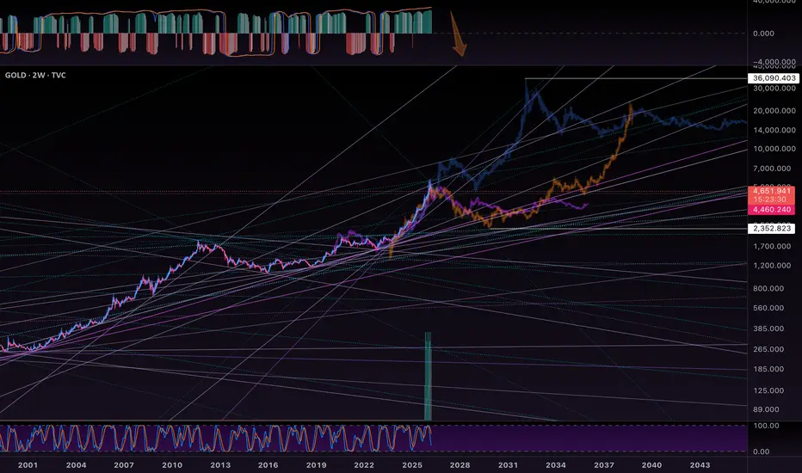Select the tall teal volume bar near 2025

pos(429,377)
